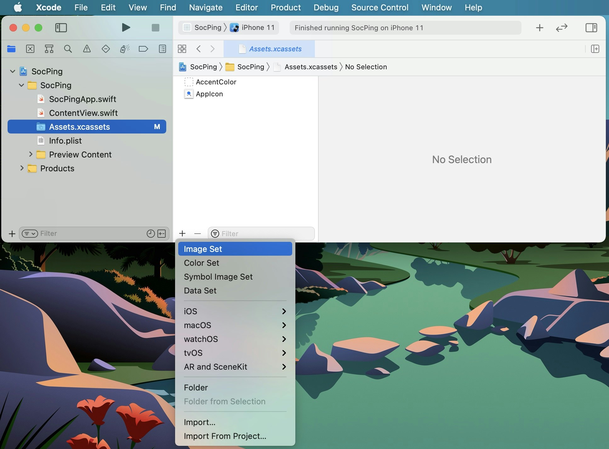
Task: Go forward in editor history
Action: tap(213, 49)
